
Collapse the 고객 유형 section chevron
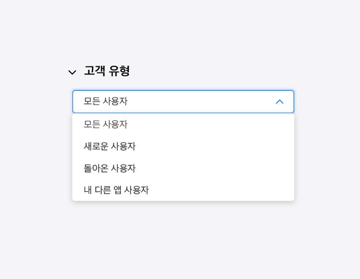pyautogui.click(x=72, y=72)
